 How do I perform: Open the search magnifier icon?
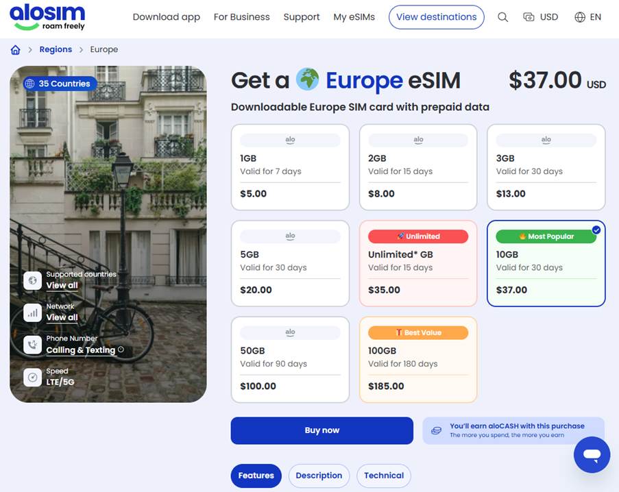[x=502, y=17]
